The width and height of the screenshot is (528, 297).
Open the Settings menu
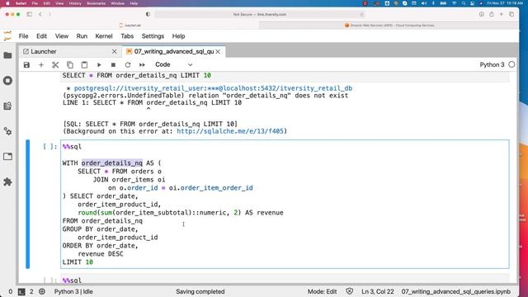tap(153, 36)
